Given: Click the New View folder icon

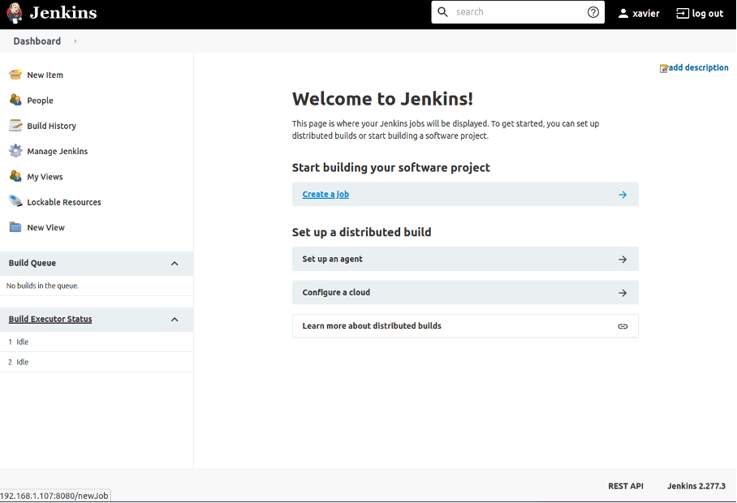Looking at the screenshot, I should point(15,227).
